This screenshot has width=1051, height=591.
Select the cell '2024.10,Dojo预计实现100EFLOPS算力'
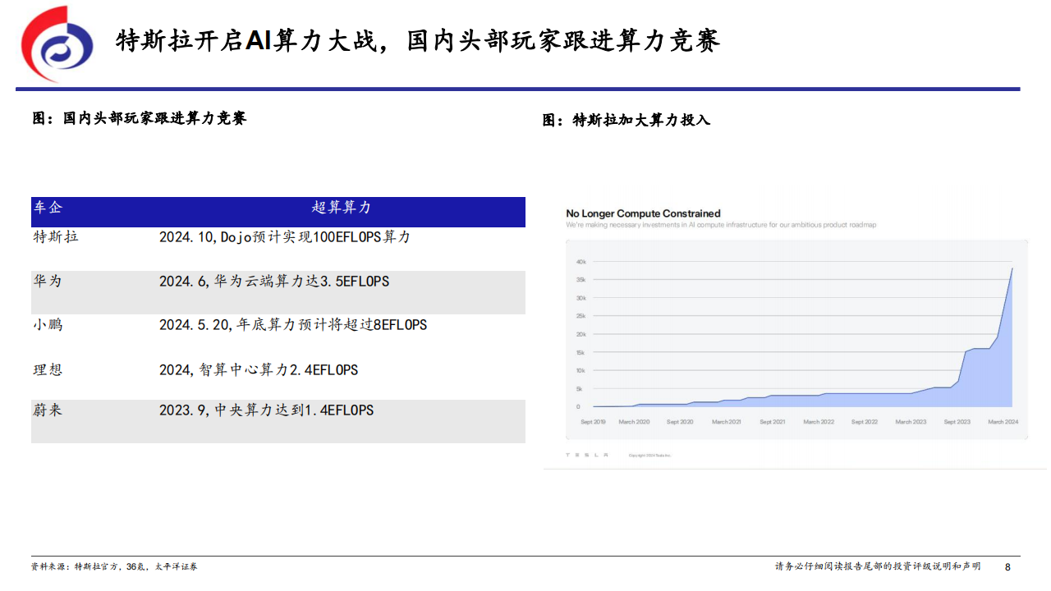pos(285,237)
